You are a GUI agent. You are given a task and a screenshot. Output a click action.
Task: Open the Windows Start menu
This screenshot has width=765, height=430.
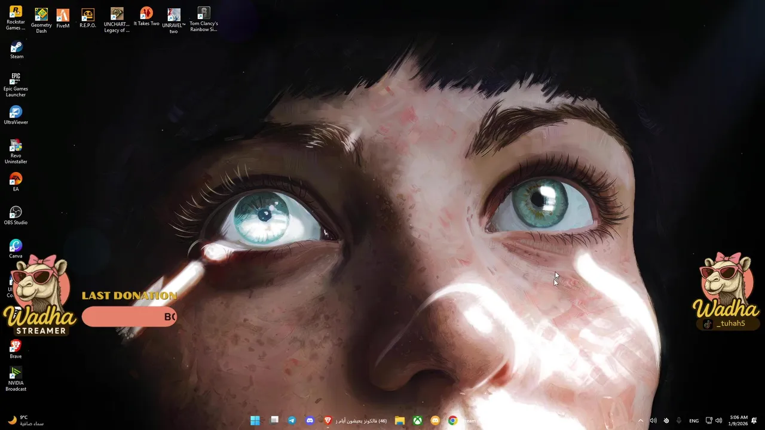point(255,420)
